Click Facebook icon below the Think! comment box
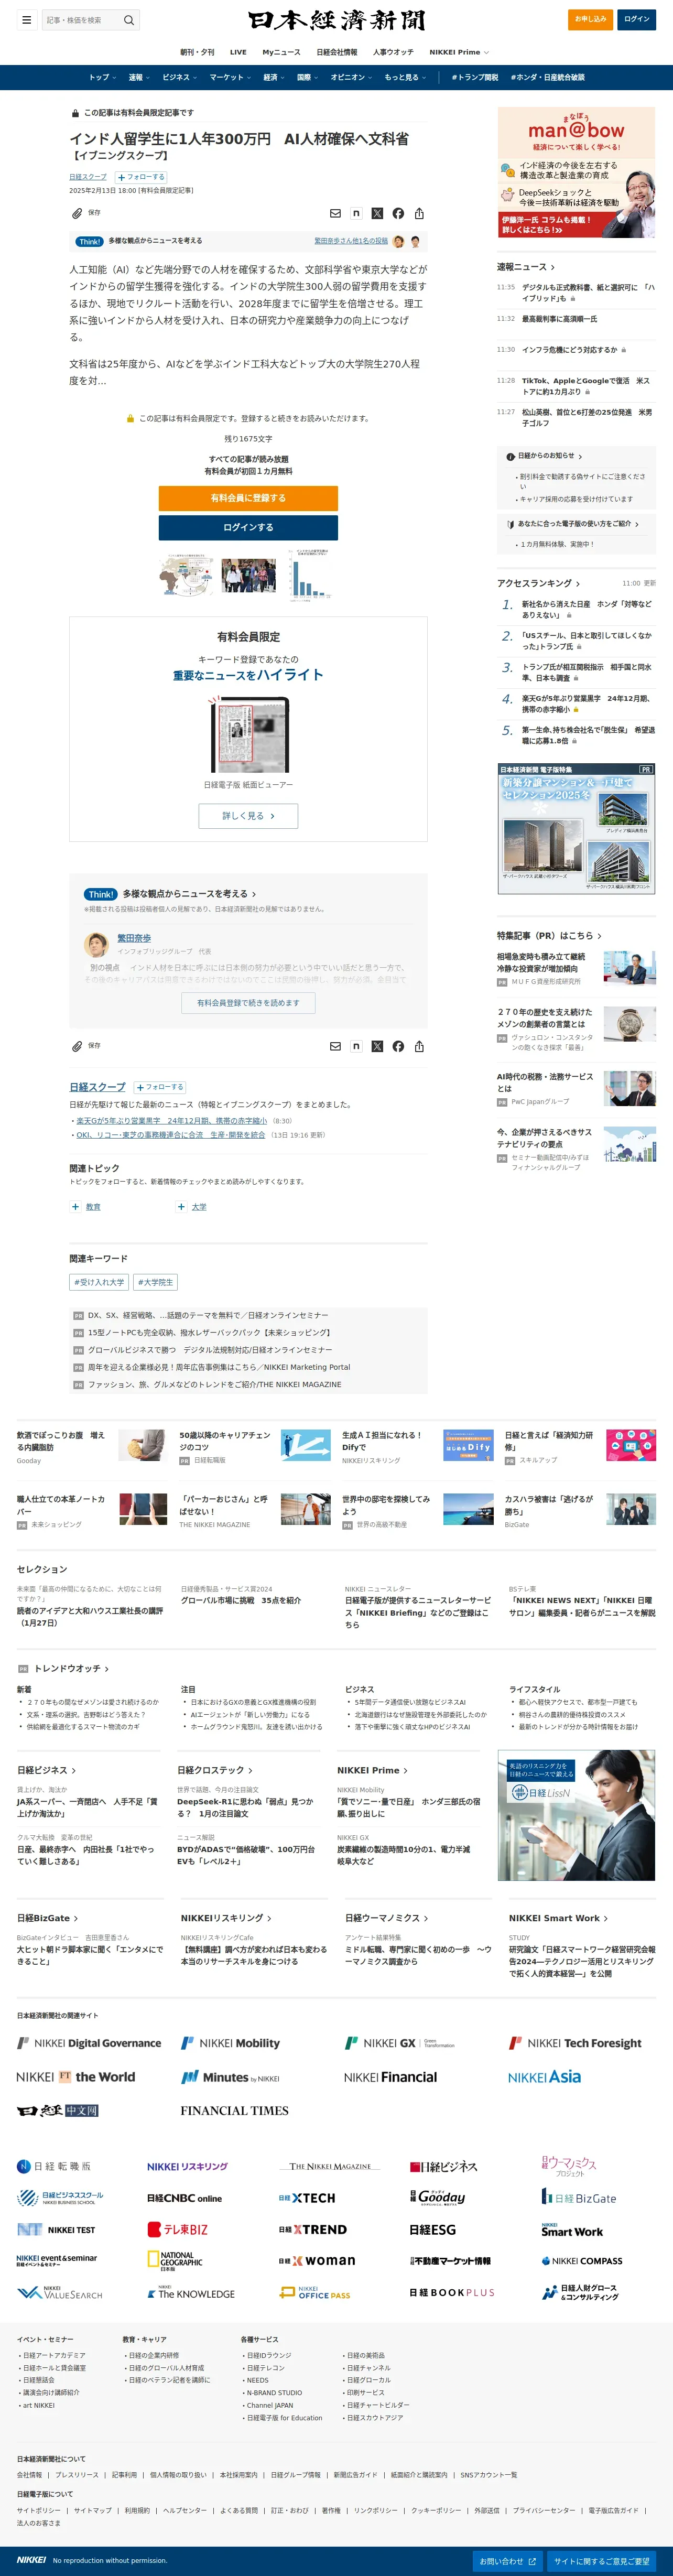This screenshot has height=2576, width=673. pos(398,1046)
